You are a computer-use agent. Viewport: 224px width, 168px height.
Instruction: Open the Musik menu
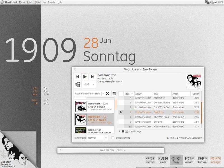[22, 2]
